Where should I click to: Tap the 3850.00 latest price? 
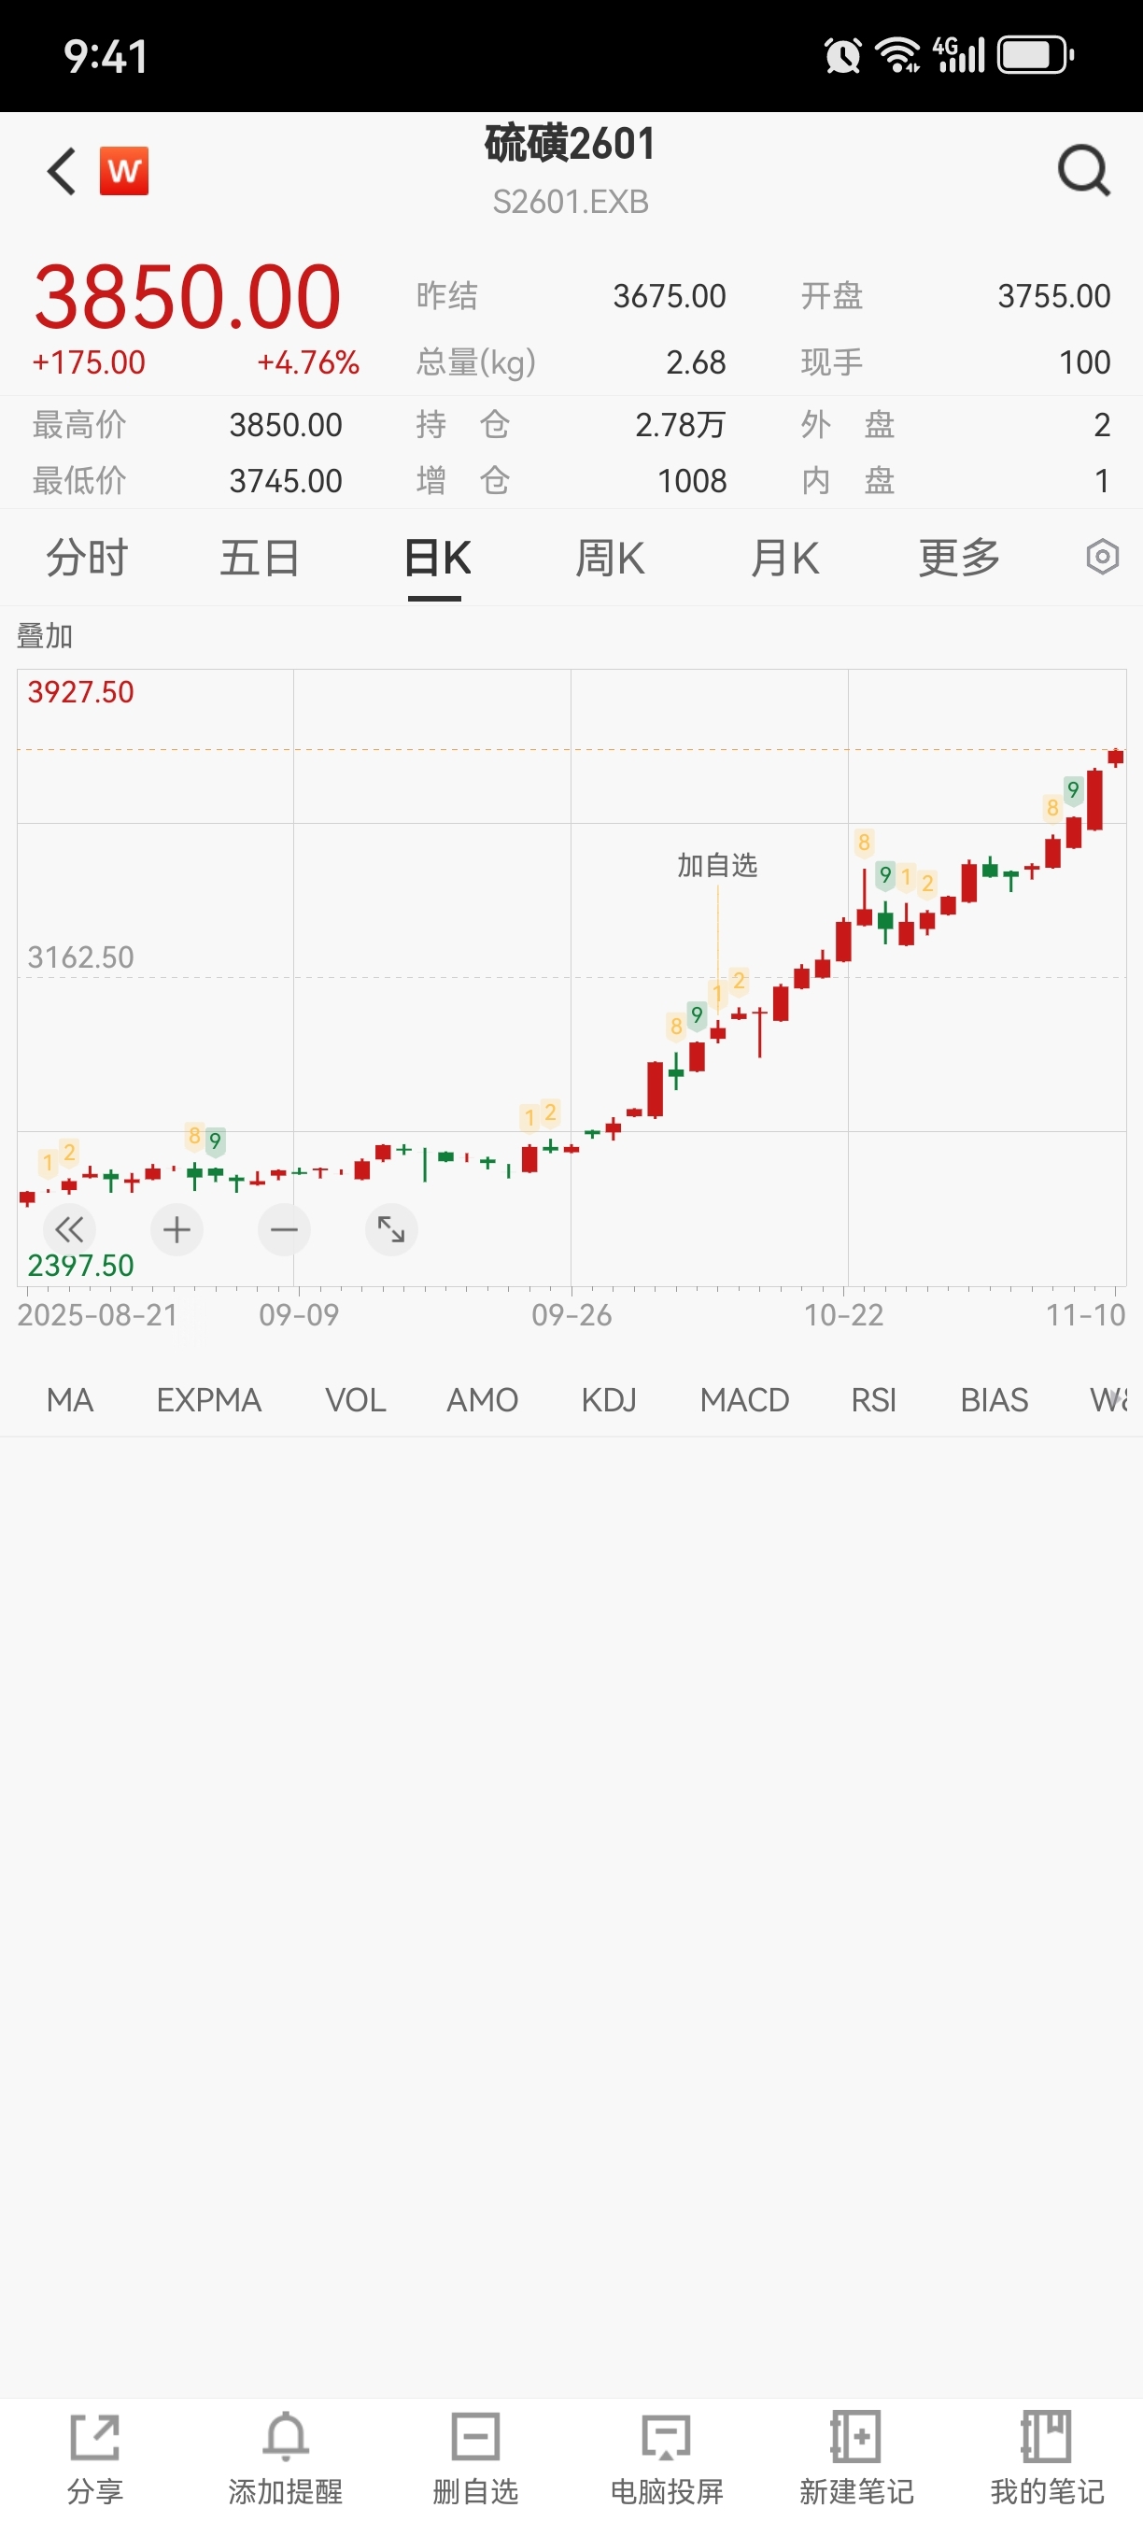pos(187,296)
